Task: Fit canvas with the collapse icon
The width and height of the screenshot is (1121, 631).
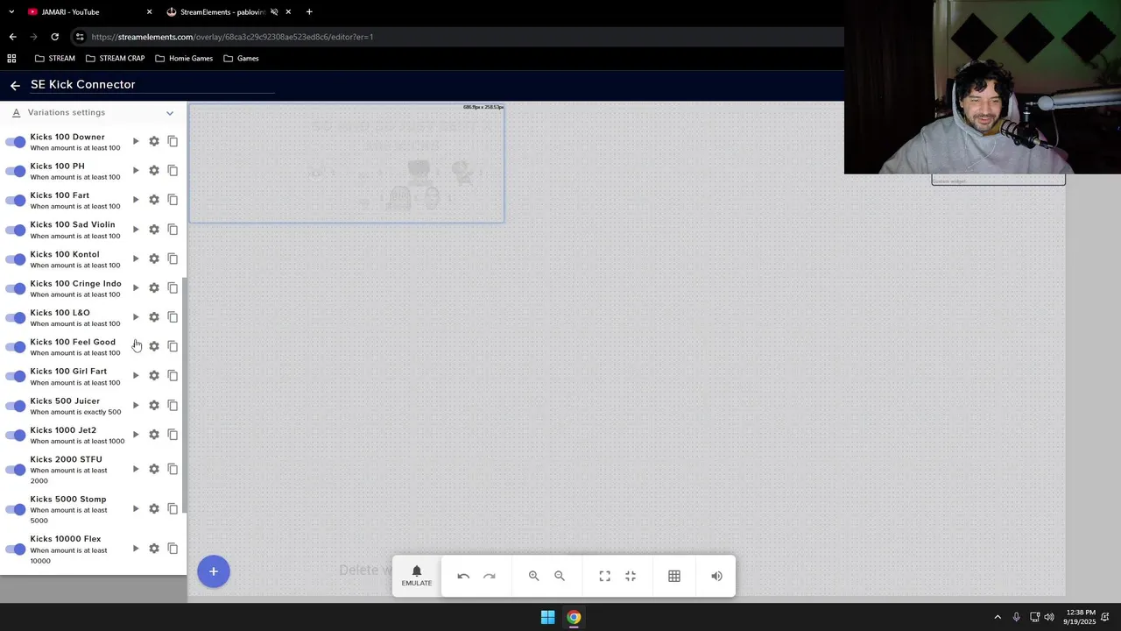Action: 631,576
